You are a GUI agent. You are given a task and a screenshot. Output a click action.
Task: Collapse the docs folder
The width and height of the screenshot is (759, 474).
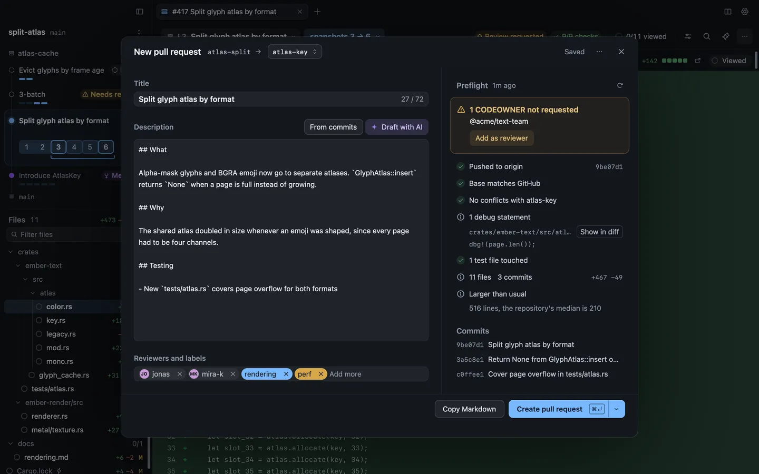(x=11, y=443)
